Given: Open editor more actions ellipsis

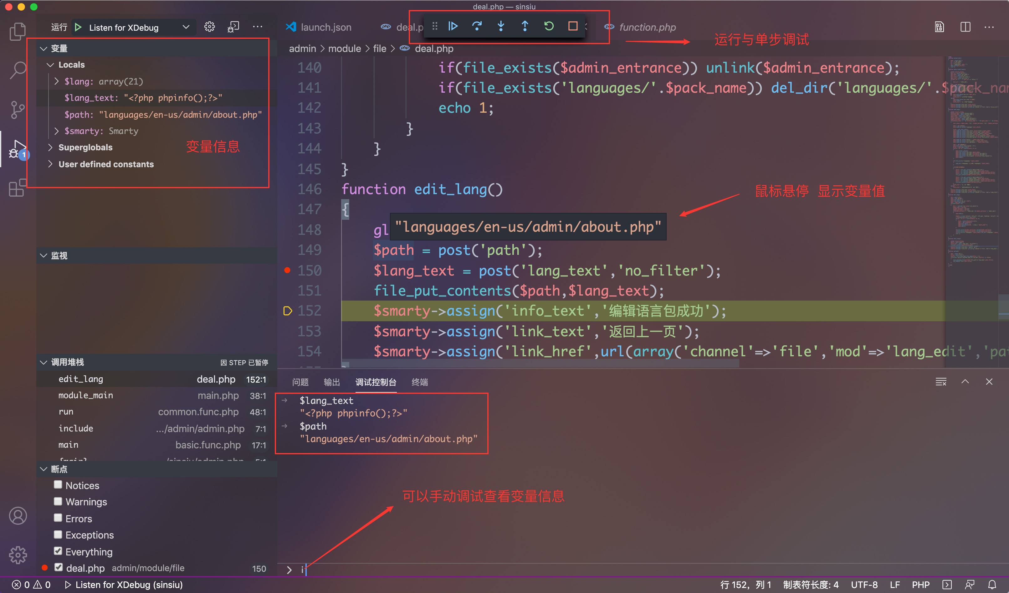Looking at the screenshot, I should point(989,27).
